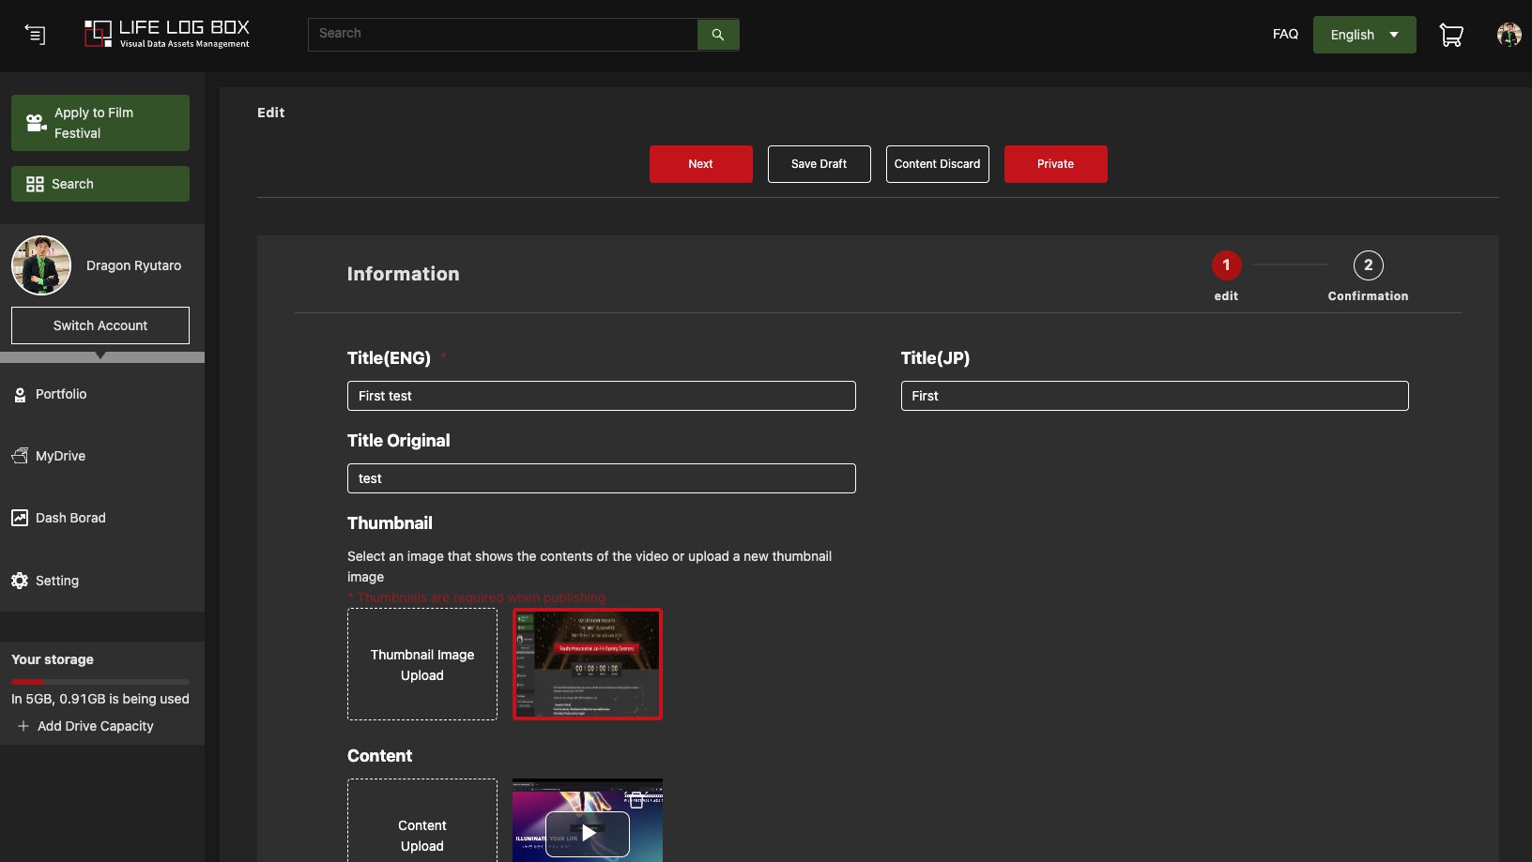
Task: Open the English language dropdown
Action: (1364, 35)
